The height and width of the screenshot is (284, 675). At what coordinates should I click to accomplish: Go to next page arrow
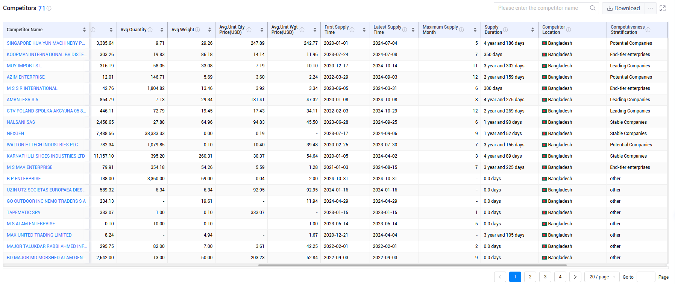(575, 277)
